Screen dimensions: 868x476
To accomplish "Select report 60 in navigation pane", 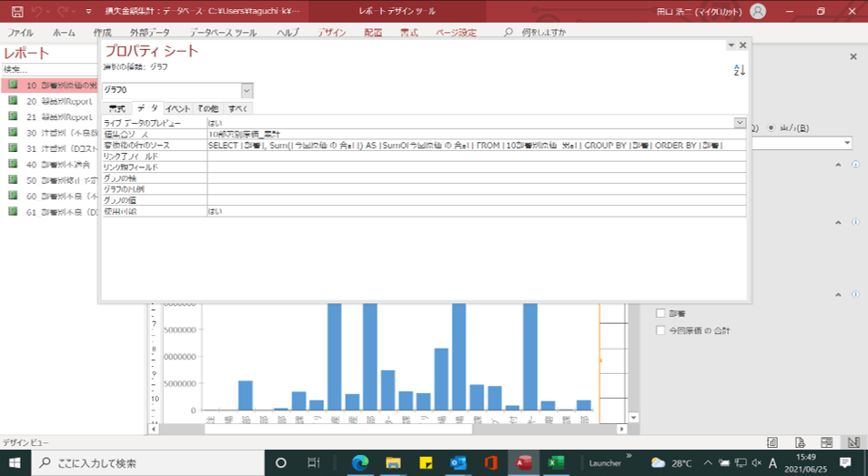I will click(x=51, y=196).
